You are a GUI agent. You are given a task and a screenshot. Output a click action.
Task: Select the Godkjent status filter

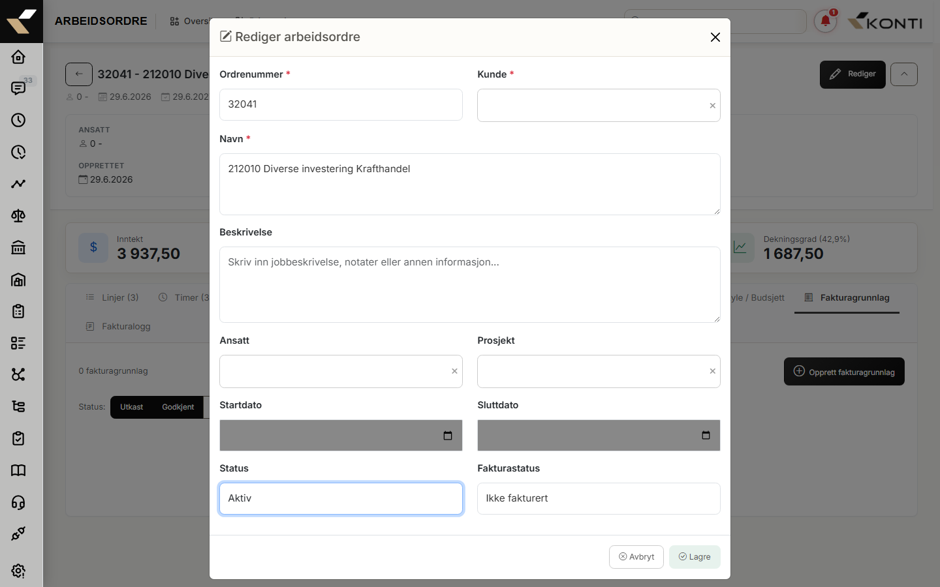click(x=178, y=407)
